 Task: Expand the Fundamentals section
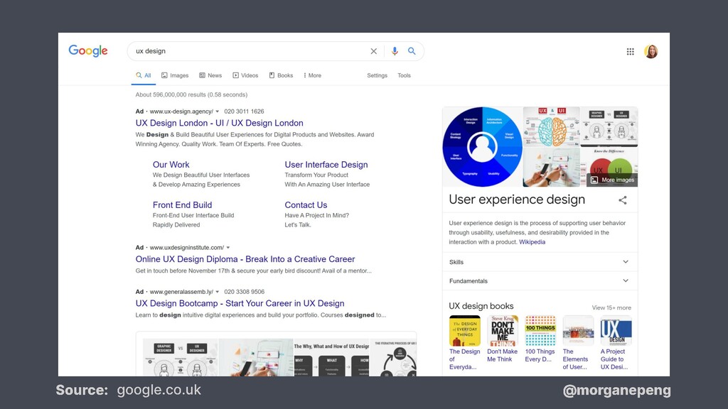tap(540, 281)
